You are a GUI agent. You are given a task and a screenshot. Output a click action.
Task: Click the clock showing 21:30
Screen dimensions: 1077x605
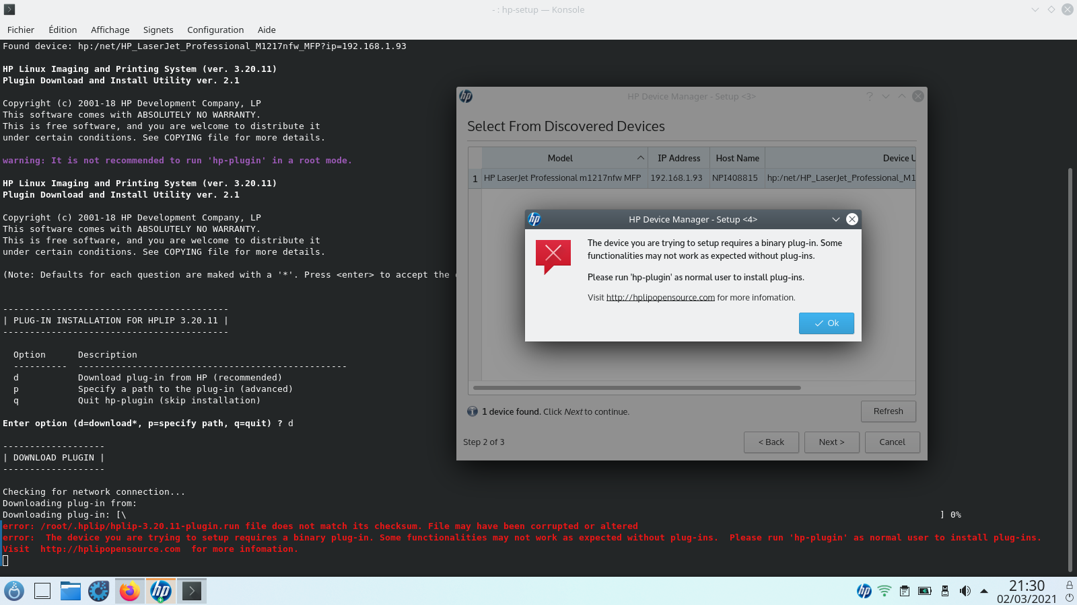[1027, 586]
